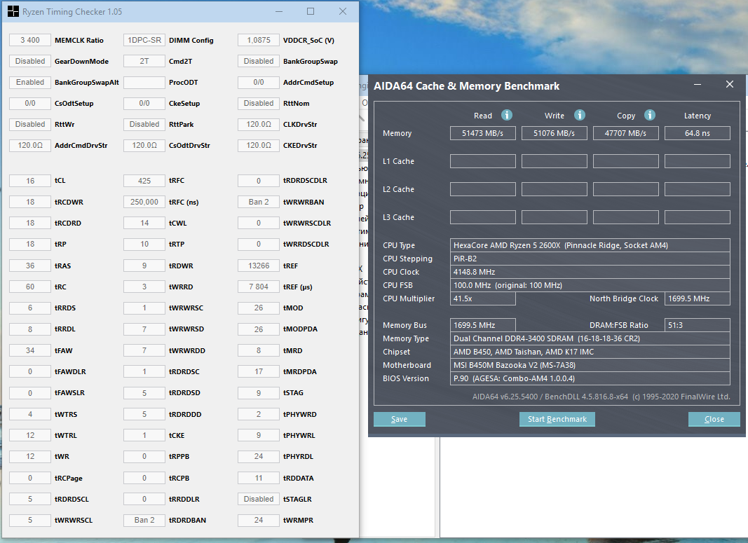Select the tWRMPR value field
The height and width of the screenshot is (543, 748).
pyautogui.click(x=259, y=520)
